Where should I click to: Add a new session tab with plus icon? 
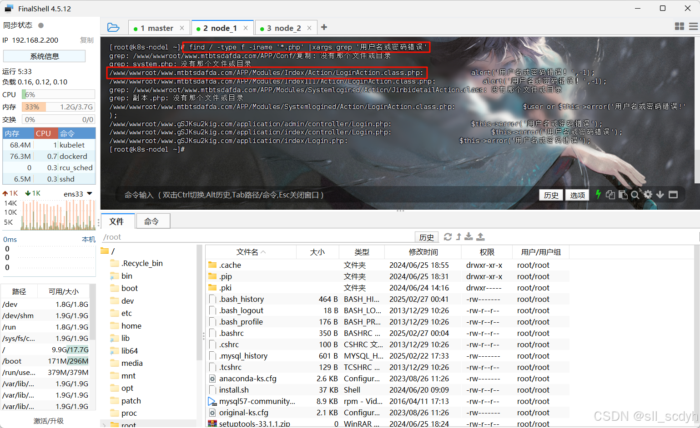click(324, 27)
